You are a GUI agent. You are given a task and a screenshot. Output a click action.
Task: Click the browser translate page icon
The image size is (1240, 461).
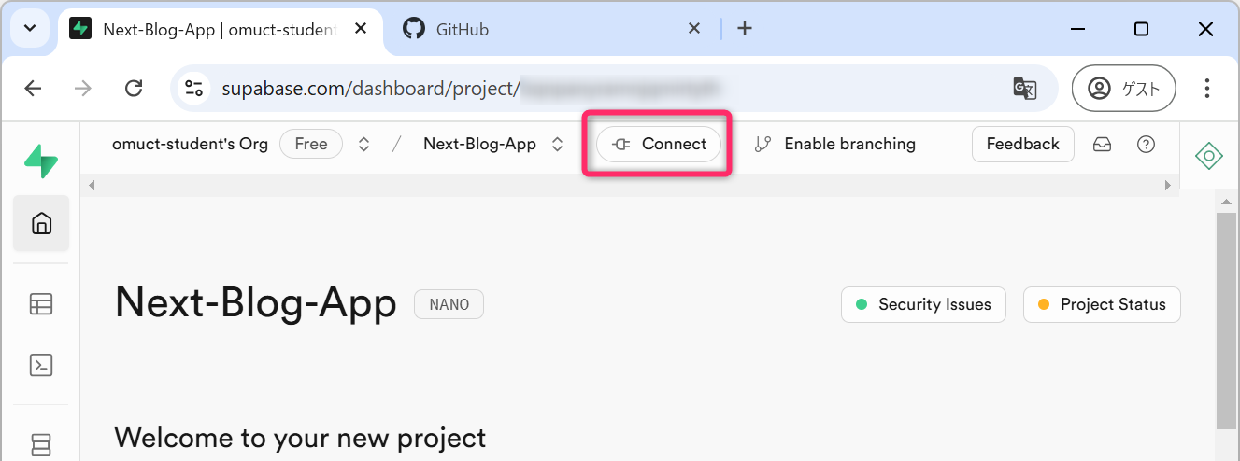(1025, 89)
